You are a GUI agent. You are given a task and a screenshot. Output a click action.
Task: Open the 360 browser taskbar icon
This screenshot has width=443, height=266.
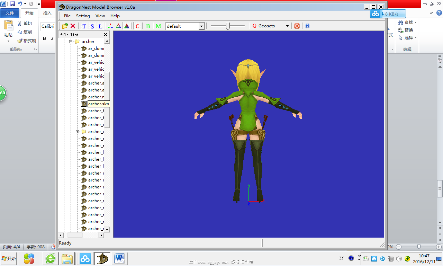pos(51,258)
